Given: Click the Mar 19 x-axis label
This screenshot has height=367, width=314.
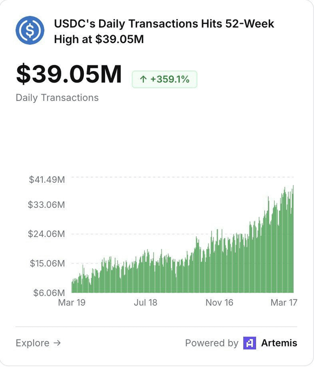Looking at the screenshot, I should tap(72, 302).
